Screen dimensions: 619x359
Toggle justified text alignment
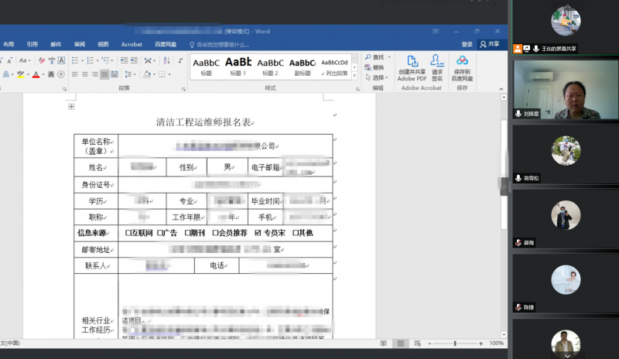pos(104,74)
